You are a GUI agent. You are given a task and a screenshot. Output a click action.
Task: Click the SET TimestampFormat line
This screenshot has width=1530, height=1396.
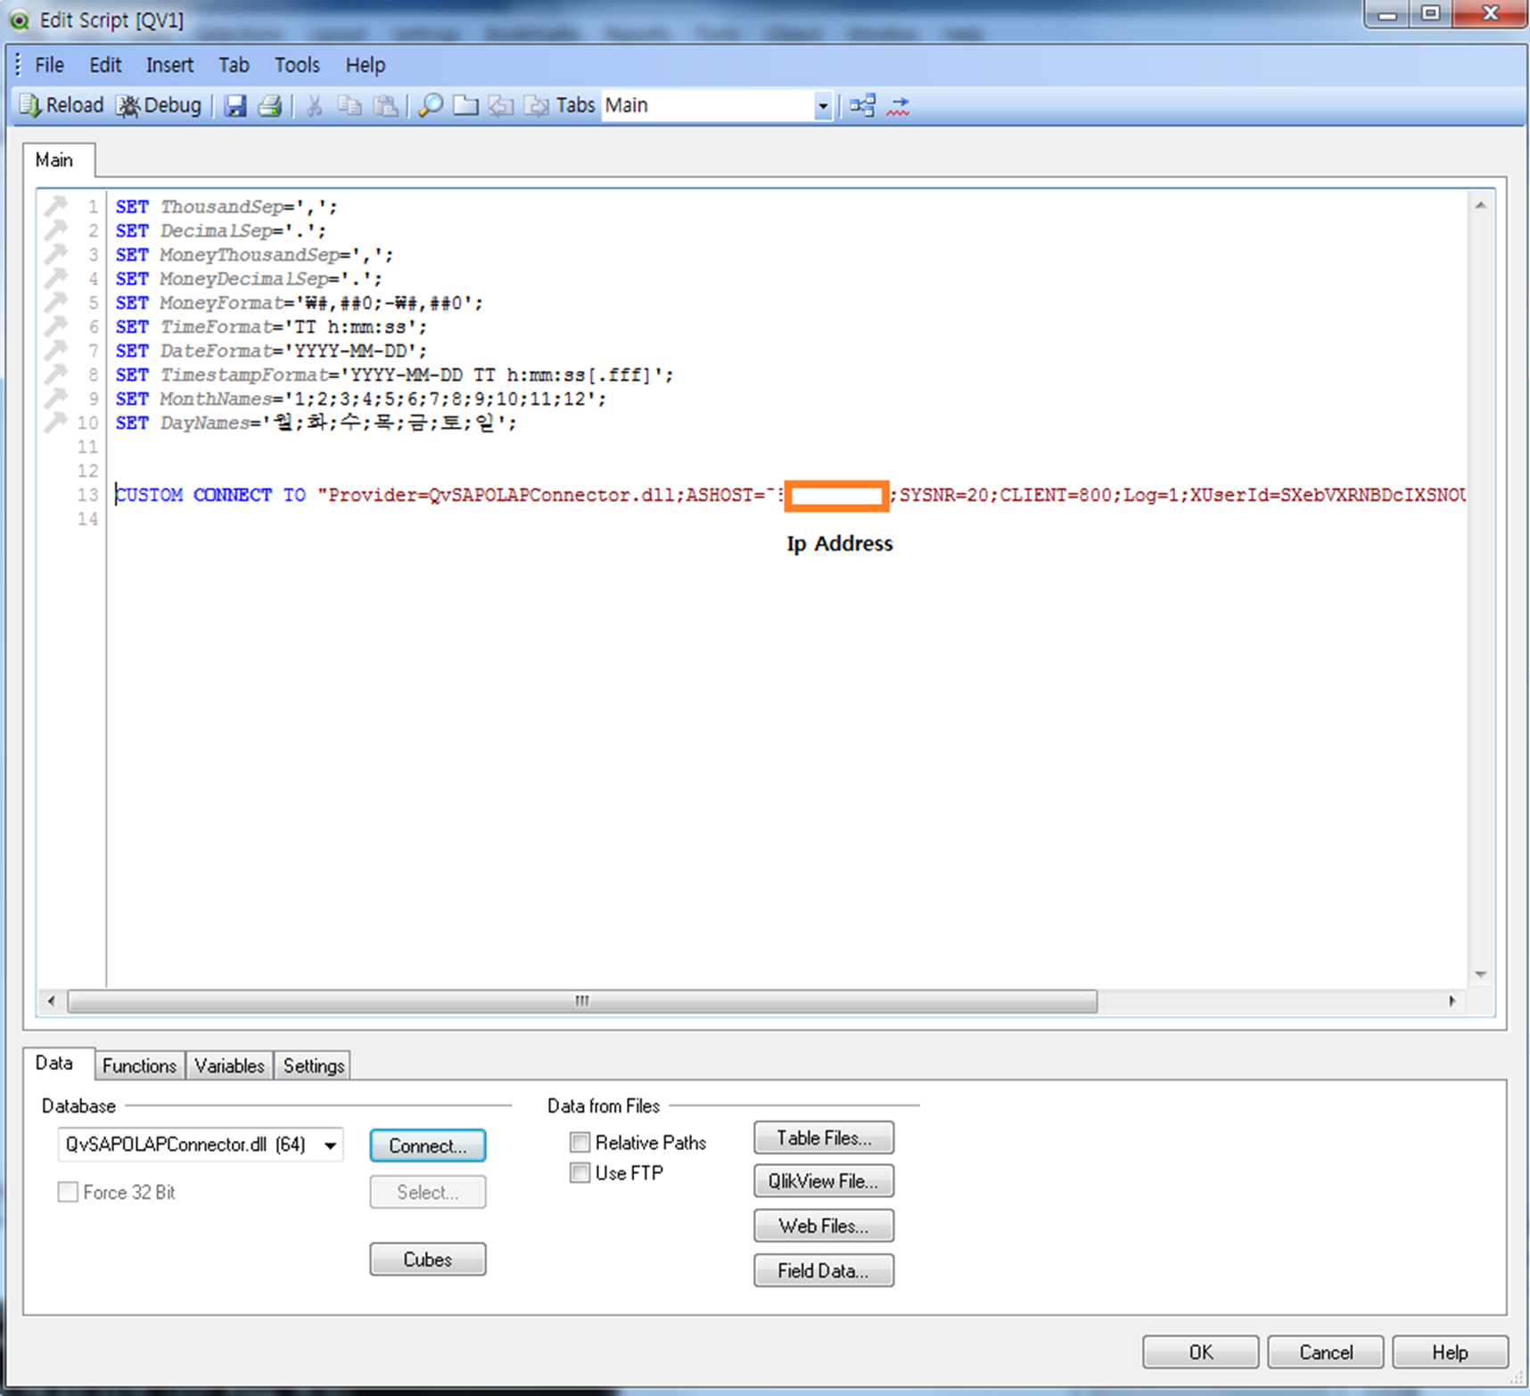(394, 374)
